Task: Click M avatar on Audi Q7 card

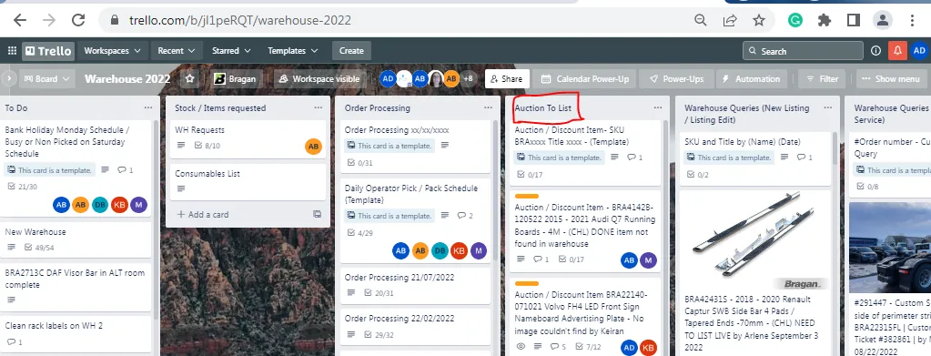Action: point(648,260)
